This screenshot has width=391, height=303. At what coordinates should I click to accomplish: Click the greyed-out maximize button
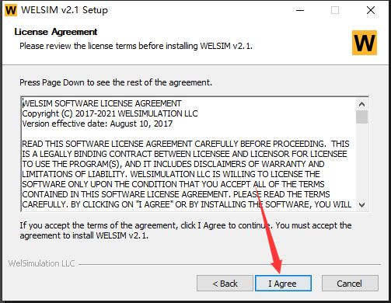(335, 10)
